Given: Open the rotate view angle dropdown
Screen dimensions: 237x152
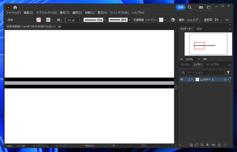Looking at the screenshot, I should pyautogui.click(x=34, y=146).
